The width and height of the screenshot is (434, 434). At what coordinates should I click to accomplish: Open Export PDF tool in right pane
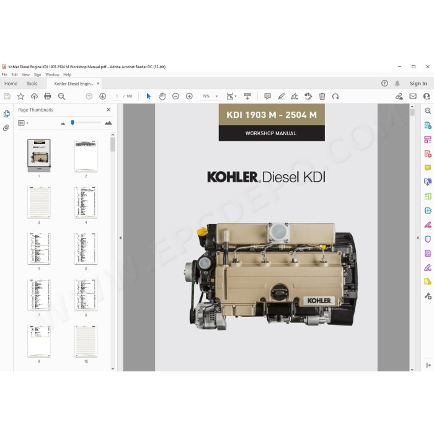click(428, 125)
